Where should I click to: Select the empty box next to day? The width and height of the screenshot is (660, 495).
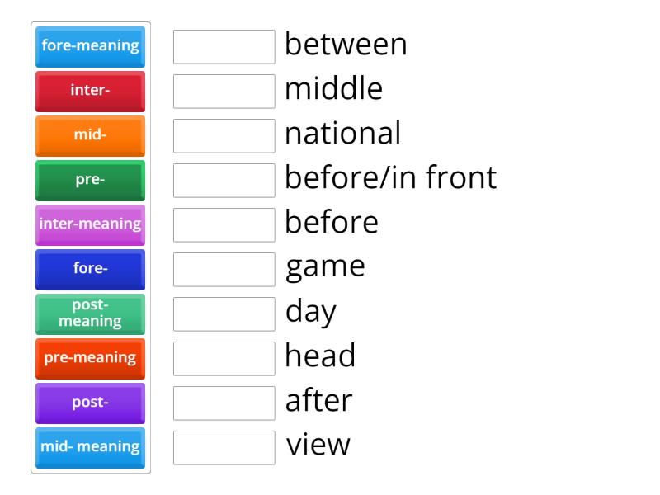(224, 314)
